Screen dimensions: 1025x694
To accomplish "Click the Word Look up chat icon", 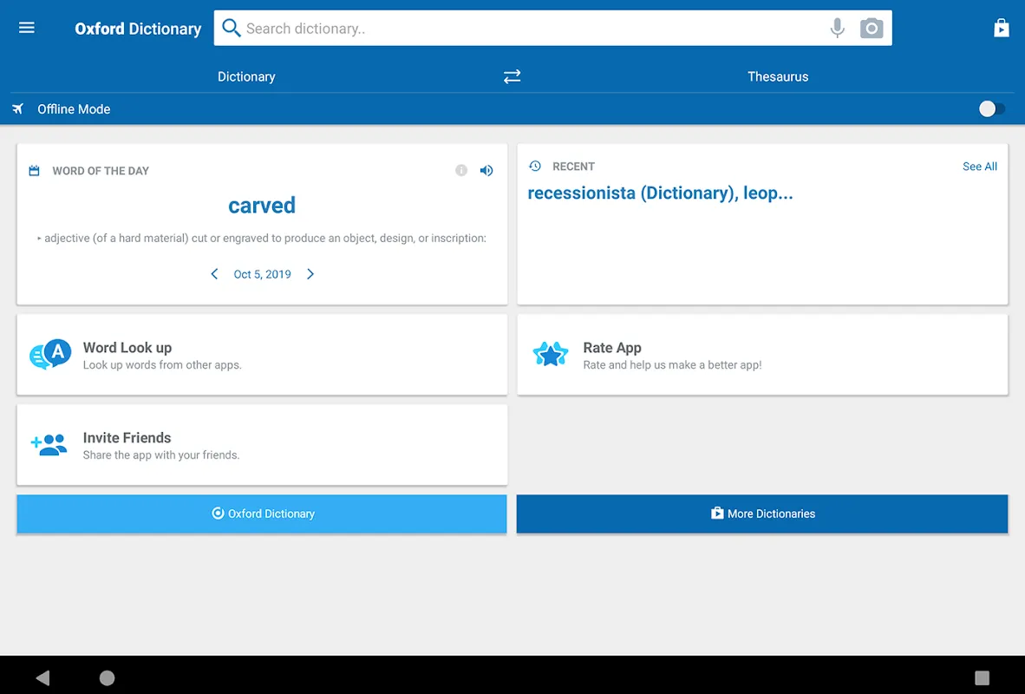I will 50,355.
